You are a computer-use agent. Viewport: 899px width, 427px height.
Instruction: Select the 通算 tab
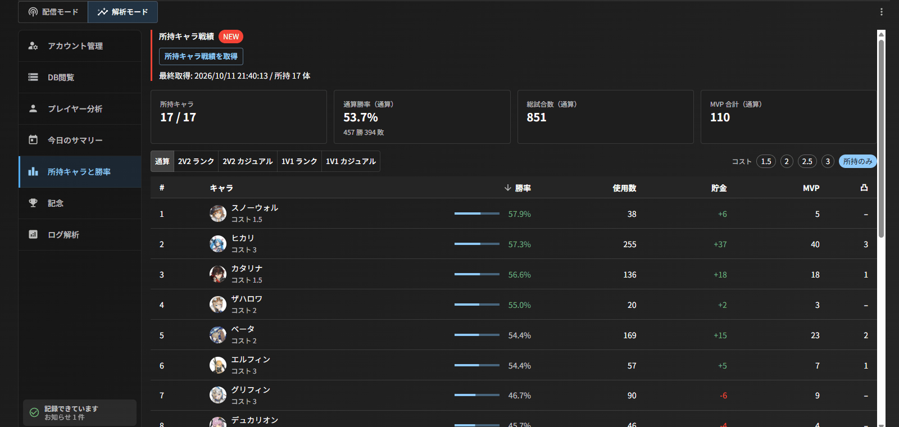162,161
